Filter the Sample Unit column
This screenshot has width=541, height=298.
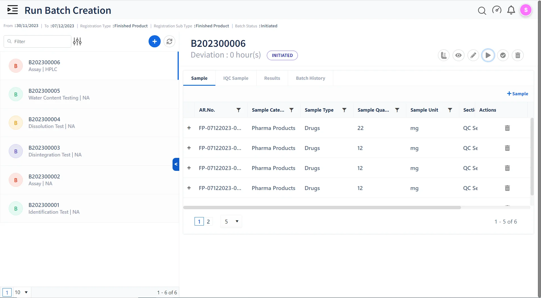pyautogui.click(x=450, y=110)
